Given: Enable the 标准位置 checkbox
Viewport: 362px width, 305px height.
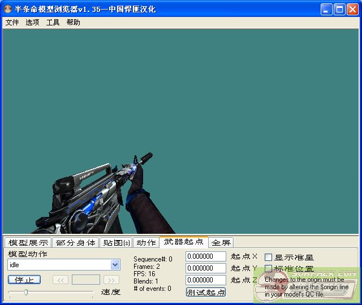Looking at the screenshot, I should (268, 268).
